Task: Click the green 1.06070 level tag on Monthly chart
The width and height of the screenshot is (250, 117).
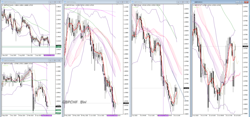Action: [58, 47]
